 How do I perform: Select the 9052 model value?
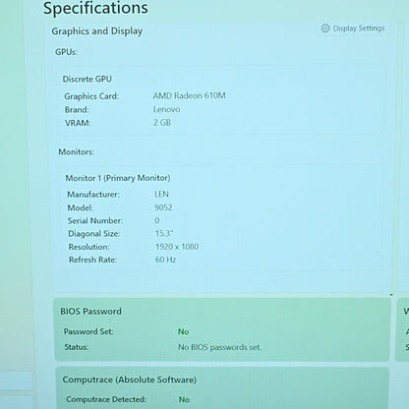(163, 207)
